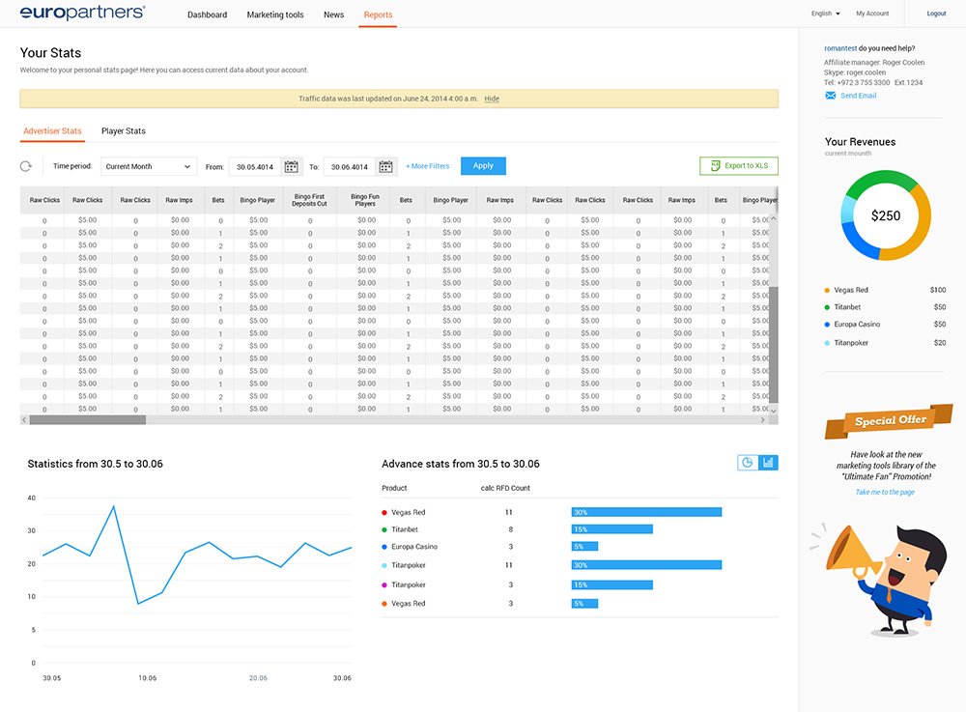Open the English language dropdown
This screenshot has width=966, height=712.
(825, 14)
